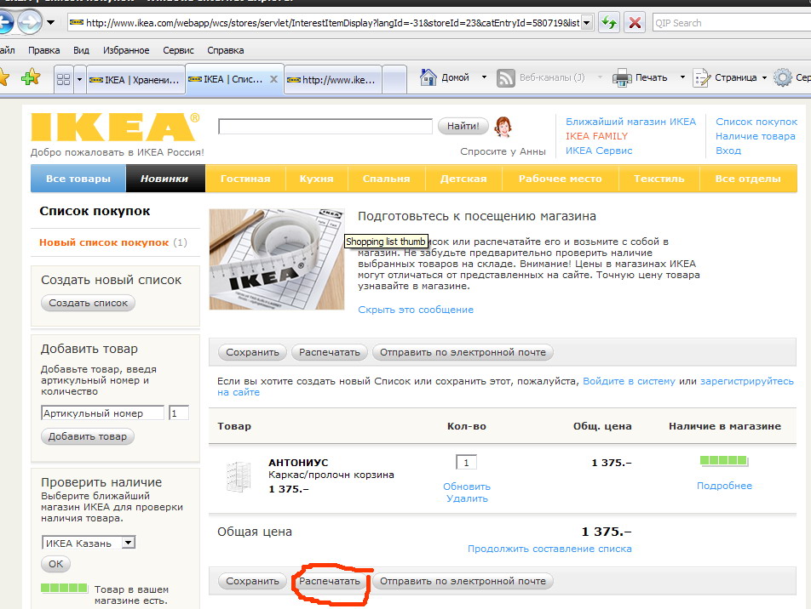Click the add to favorites star-plus icon

(x=31, y=77)
